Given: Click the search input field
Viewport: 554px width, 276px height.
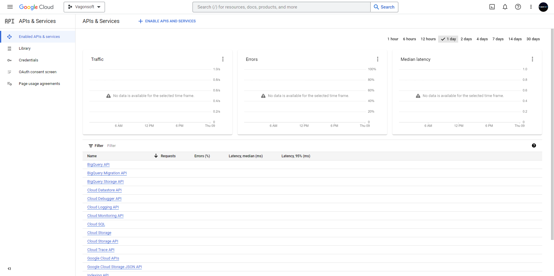Looking at the screenshot, I should 282,7.
